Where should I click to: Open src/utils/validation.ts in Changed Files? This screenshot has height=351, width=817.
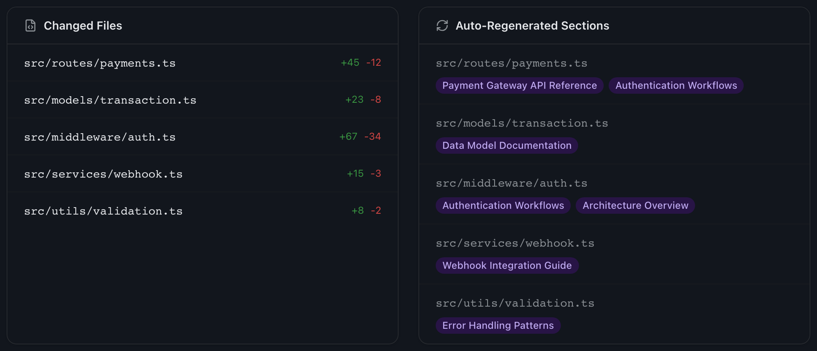[103, 211]
